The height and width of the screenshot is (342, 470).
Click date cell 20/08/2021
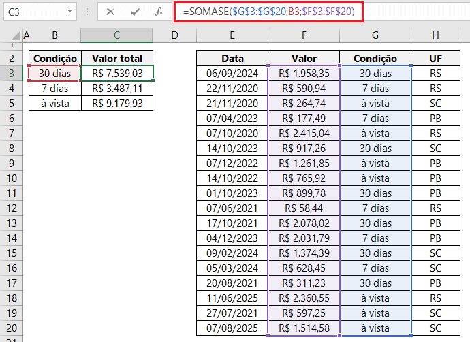tap(232, 283)
